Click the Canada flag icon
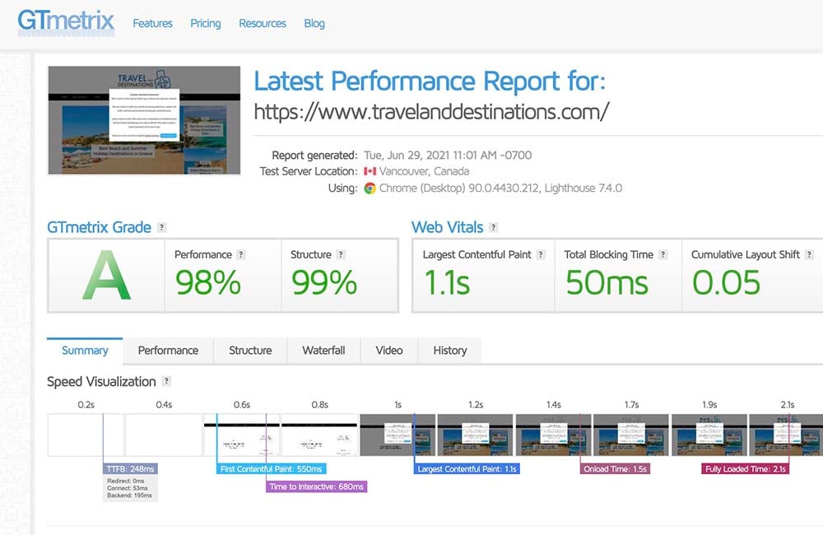Screen dimensions: 823x535 click(370, 171)
